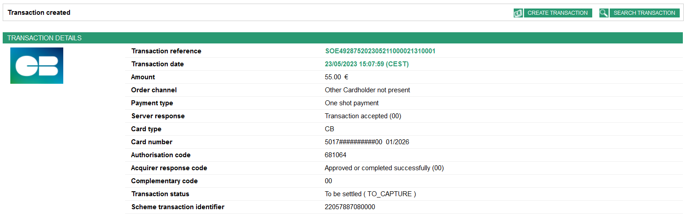This screenshot has width=686, height=215.
Task: Select the 55.00 € amount value
Action: click(336, 77)
